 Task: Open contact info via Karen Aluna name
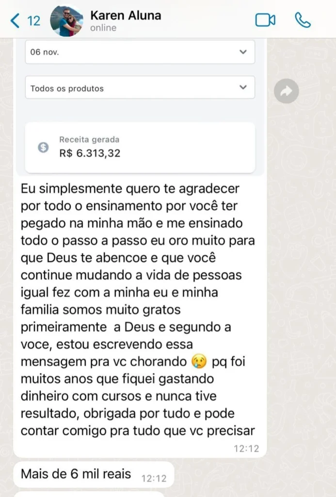126,15
